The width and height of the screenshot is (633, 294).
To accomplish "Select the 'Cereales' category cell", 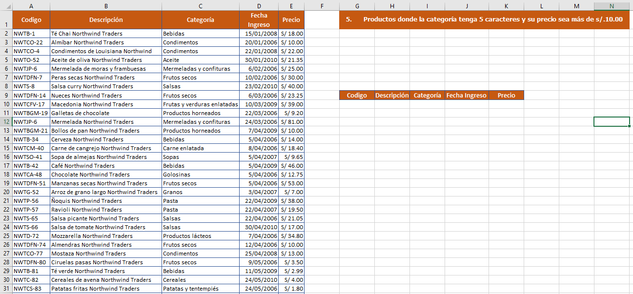I will tap(201, 280).
